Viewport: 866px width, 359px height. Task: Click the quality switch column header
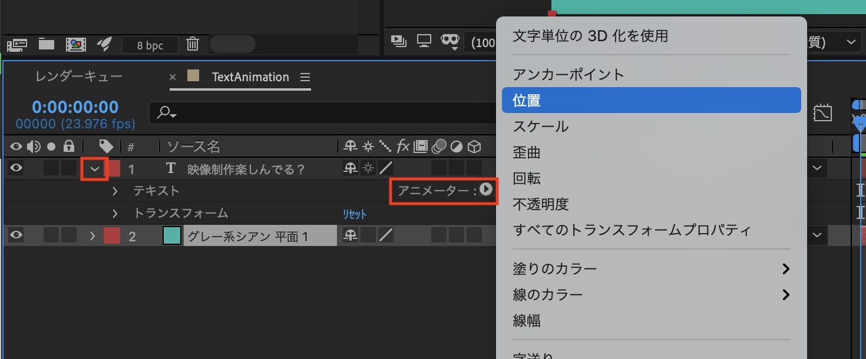click(x=385, y=146)
